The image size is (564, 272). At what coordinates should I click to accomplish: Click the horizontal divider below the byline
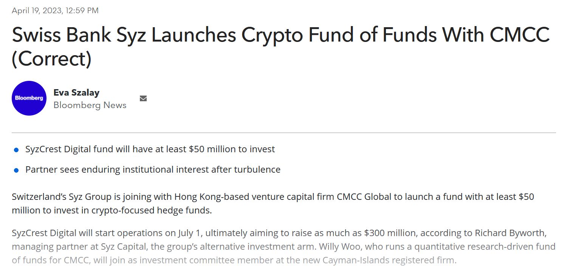pyautogui.click(x=284, y=133)
